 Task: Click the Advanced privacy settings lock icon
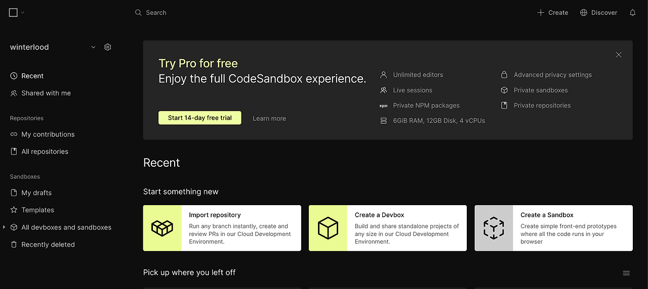[x=504, y=75]
